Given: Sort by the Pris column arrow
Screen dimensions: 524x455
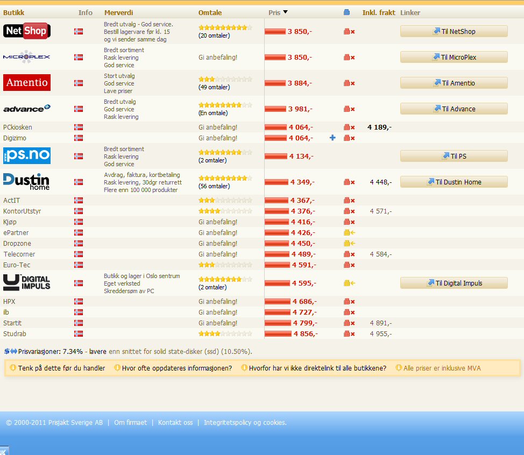Looking at the screenshot, I should point(285,12).
